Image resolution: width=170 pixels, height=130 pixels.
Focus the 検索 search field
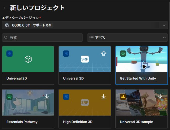tap(42, 38)
